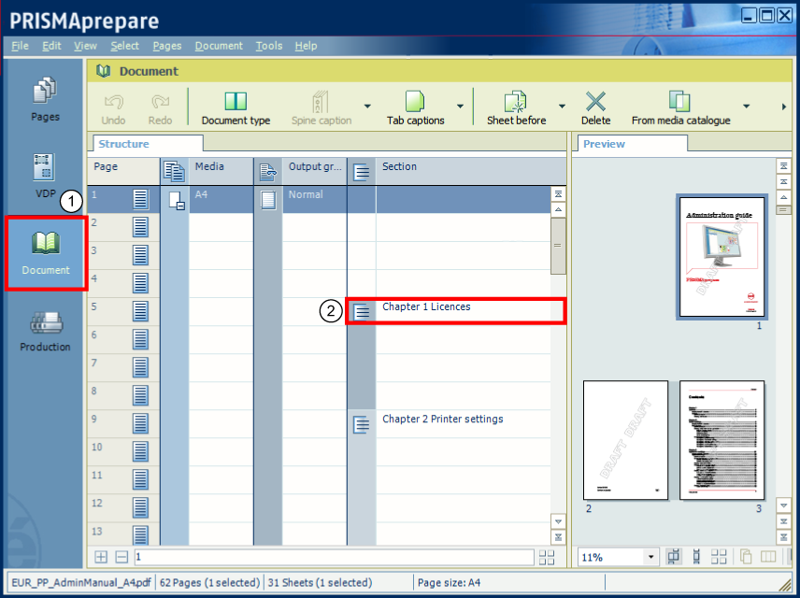Open the Sheet before dropdown arrow
Screen dimensions: 800x598
(562, 107)
